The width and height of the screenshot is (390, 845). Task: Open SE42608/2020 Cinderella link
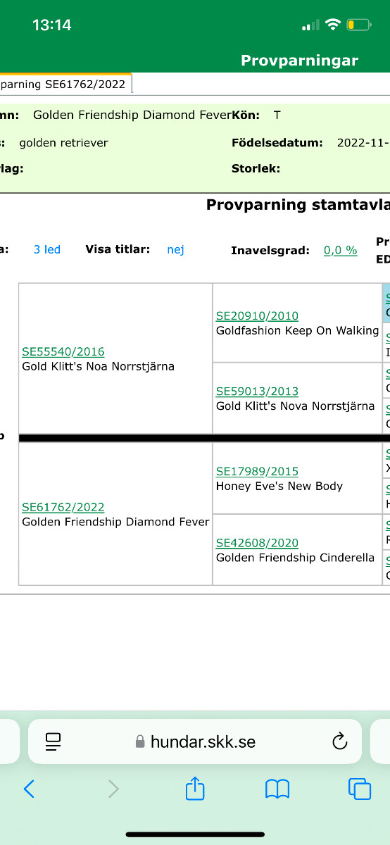257,543
